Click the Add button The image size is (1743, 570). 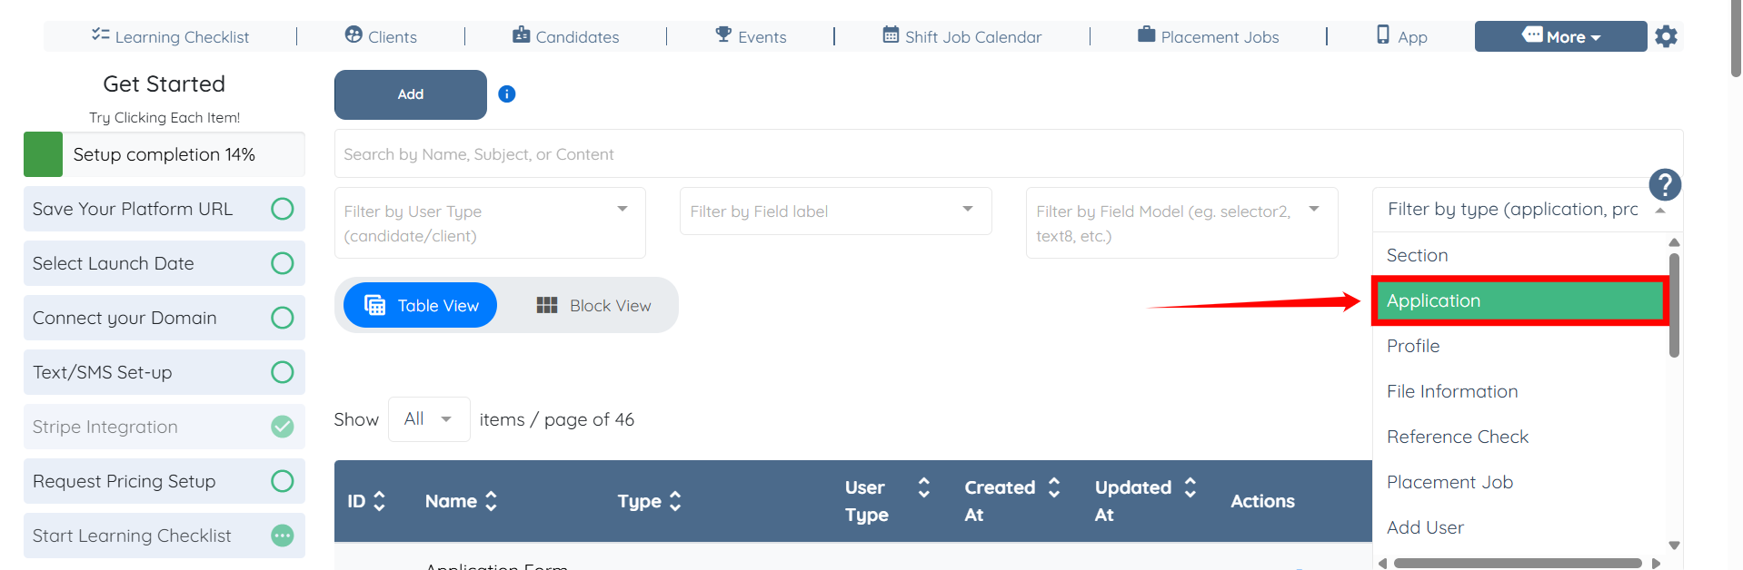pos(411,94)
